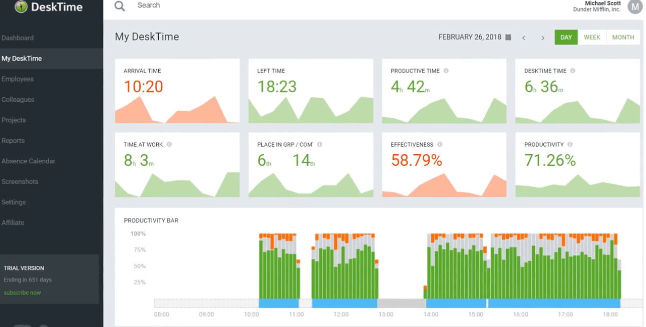The height and width of the screenshot is (327, 646).
Task: Show Time at Work info icon
Action: pyautogui.click(x=169, y=145)
